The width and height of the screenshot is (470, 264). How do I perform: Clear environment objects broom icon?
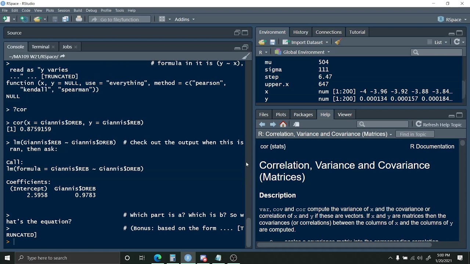tap(338, 42)
